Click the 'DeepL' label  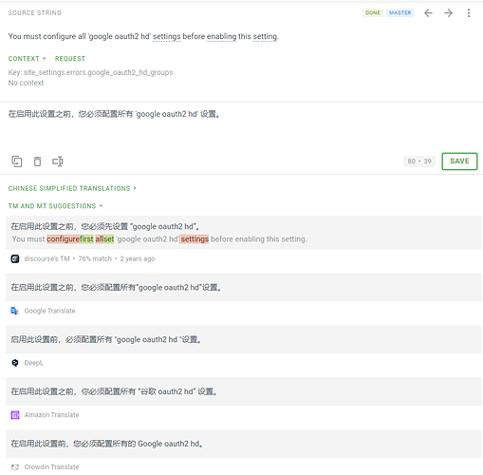click(x=33, y=363)
